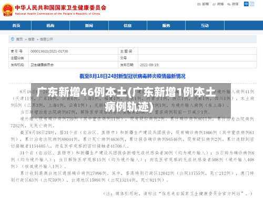Click the line 7252例，无死亡病例。

(33, 126)
